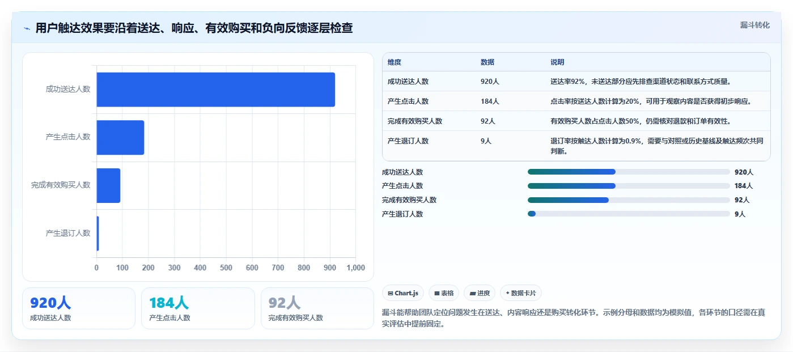Click the 漏斗转化 tag in the header
Viewport: 793px width, 352px height.
754,25
